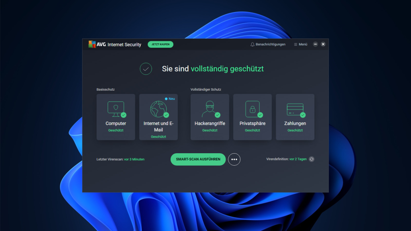Image resolution: width=411 pixels, height=231 pixels.
Task: Click the AVG logo icon
Action: pyautogui.click(x=92, y=44)
